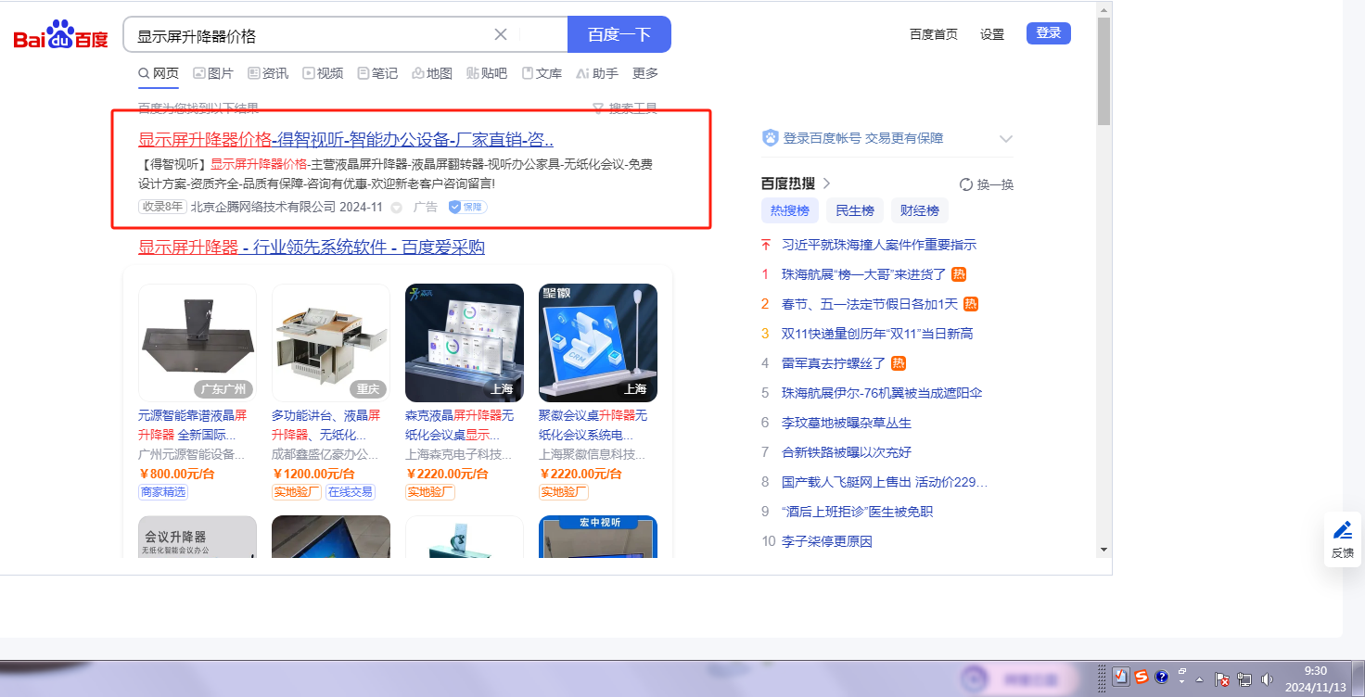Expand the 登录百度帐号 panel chevron
The image size is (1365, 697).
(x=1006, y=138)
